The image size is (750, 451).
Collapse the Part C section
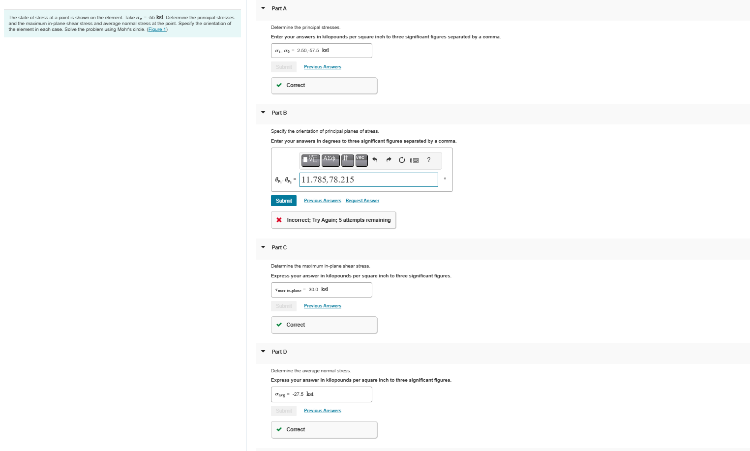263,247
